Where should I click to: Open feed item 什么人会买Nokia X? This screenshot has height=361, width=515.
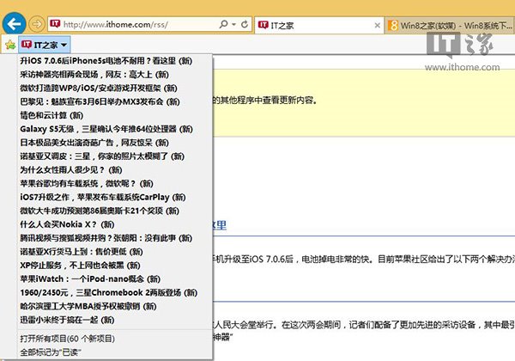click(115, 224)
